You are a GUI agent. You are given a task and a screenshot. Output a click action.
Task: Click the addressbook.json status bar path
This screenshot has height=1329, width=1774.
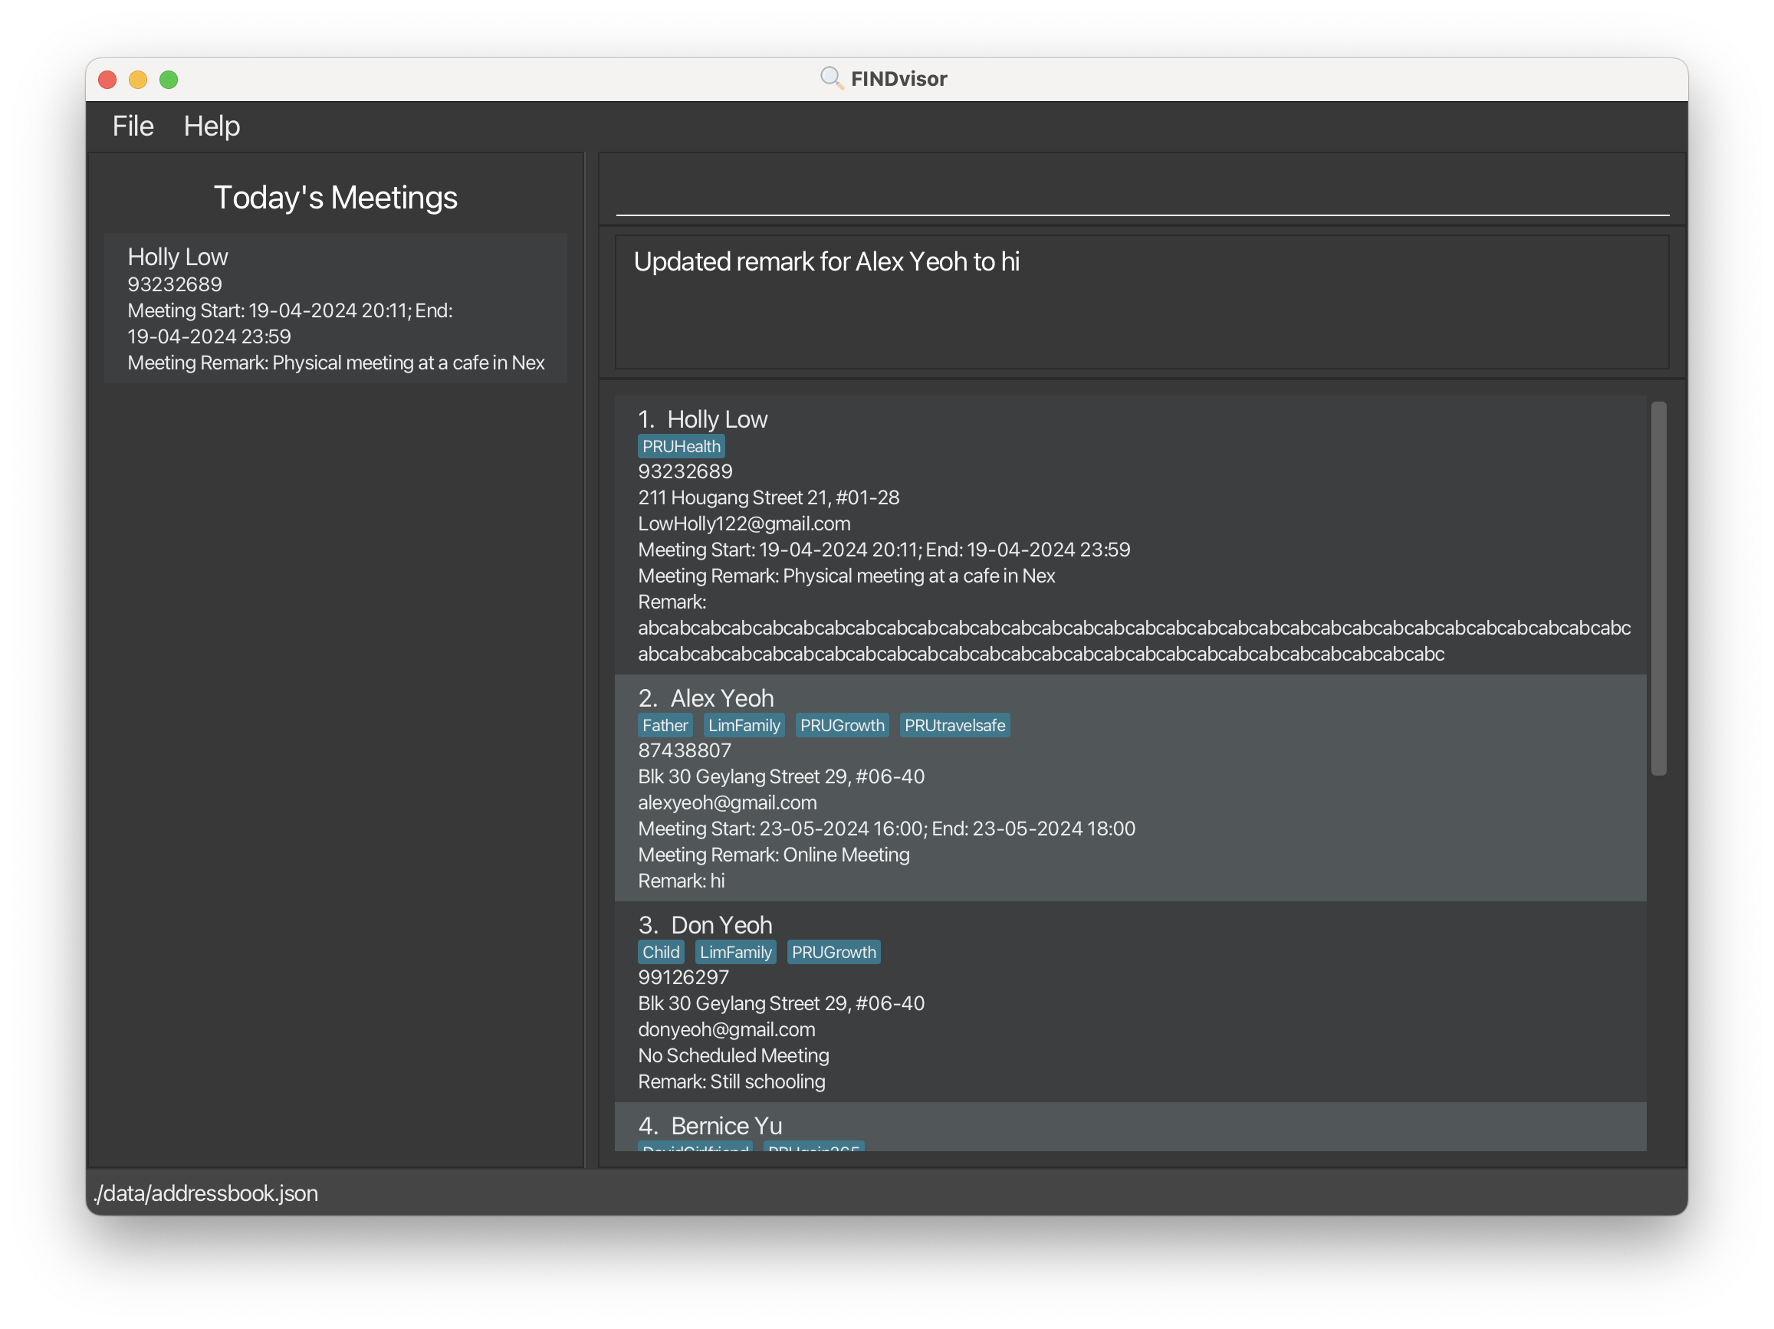(x=206, y=1193)
